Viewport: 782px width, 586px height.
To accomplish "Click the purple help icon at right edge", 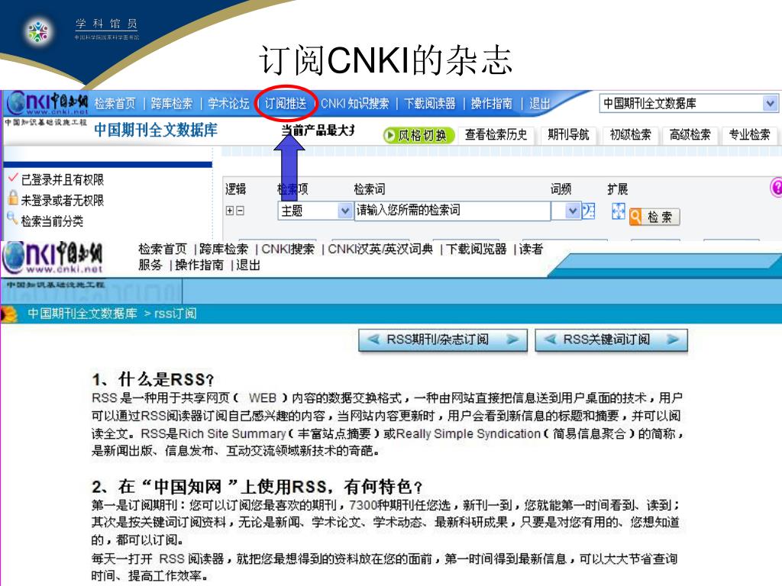I will tap(776, 188).
